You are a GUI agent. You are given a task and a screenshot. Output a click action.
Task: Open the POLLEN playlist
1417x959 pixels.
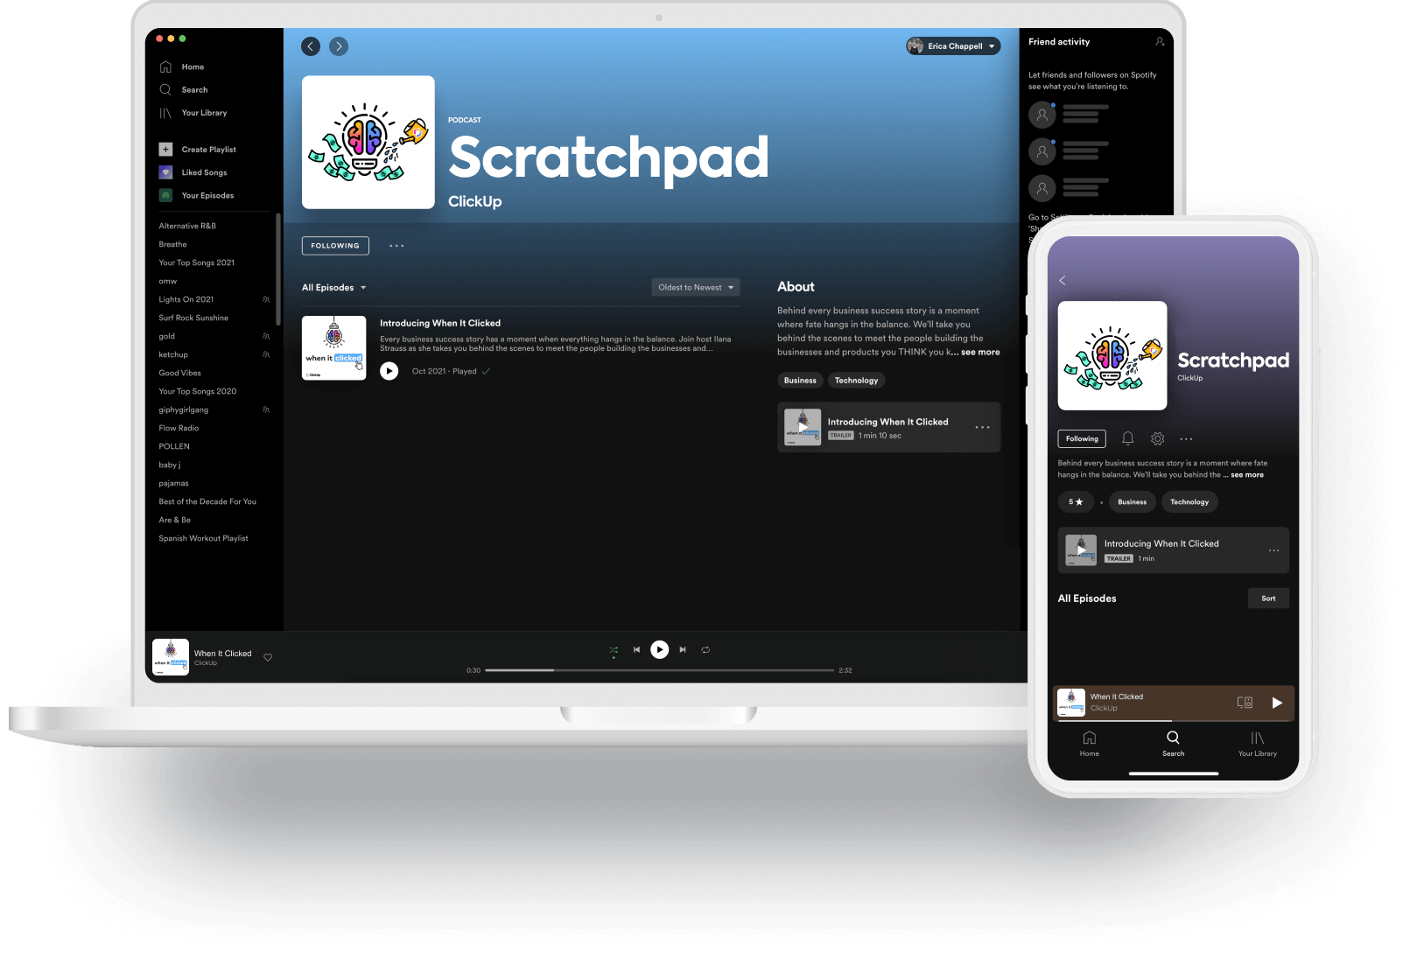click(x=173, y=446)
